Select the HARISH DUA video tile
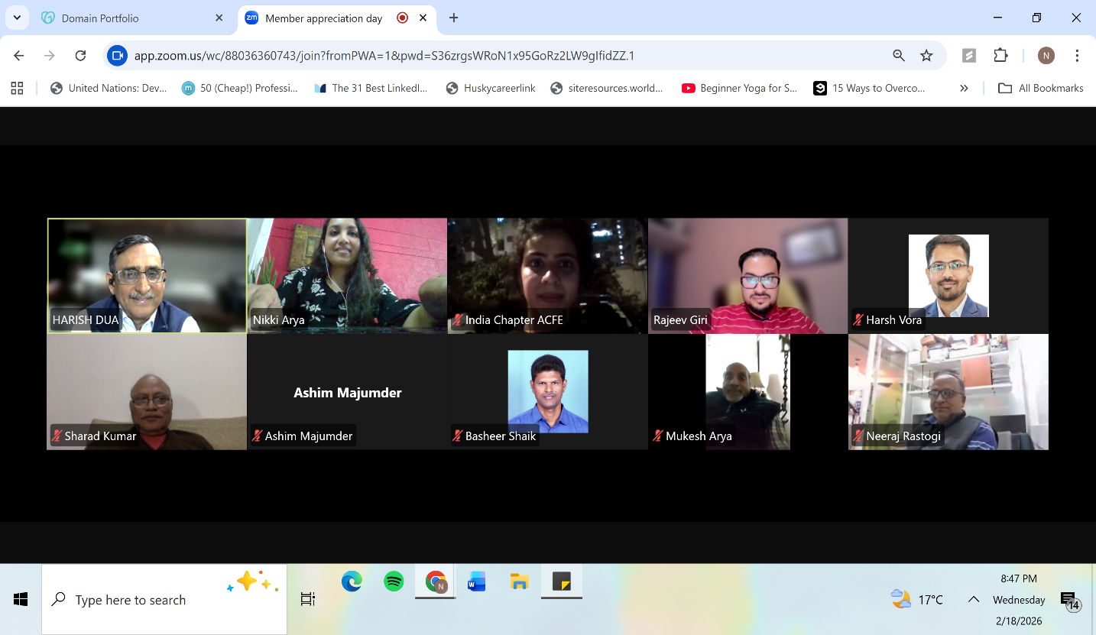 [x=147, y=275]
